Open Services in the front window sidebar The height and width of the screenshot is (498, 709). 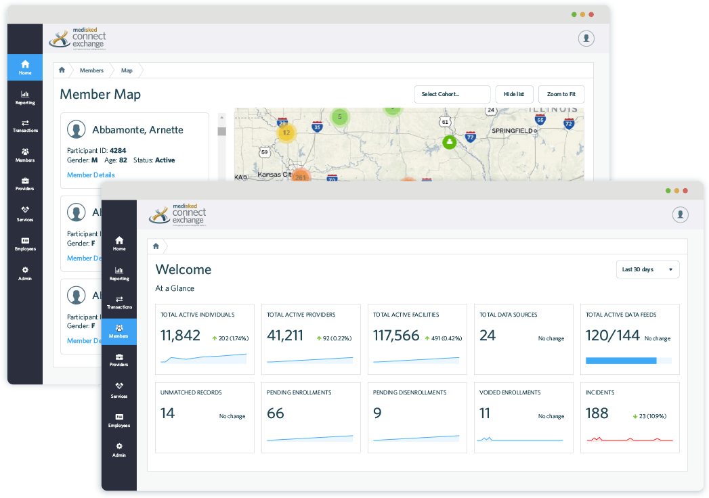pos(119,390)
